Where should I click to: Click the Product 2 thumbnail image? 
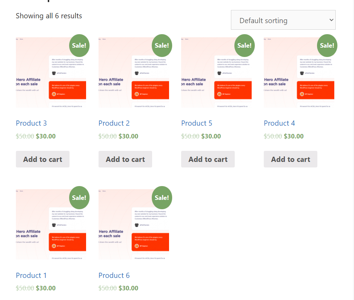click(134, 72)
